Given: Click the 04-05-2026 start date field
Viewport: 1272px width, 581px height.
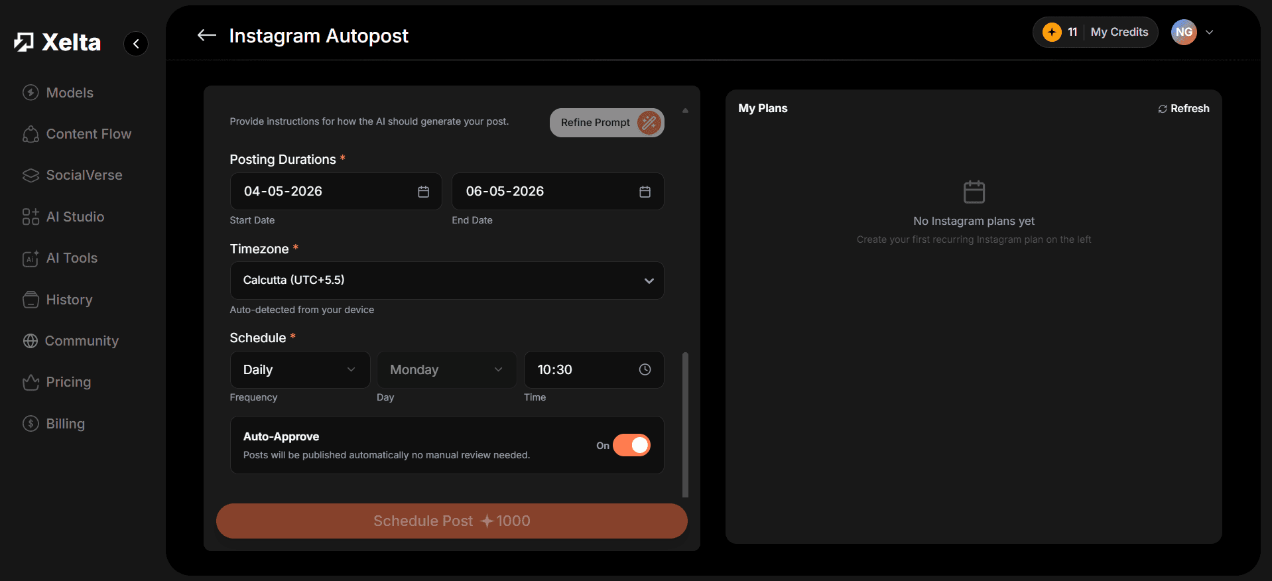Looking at the screenshot, I should tap(336, 192).
